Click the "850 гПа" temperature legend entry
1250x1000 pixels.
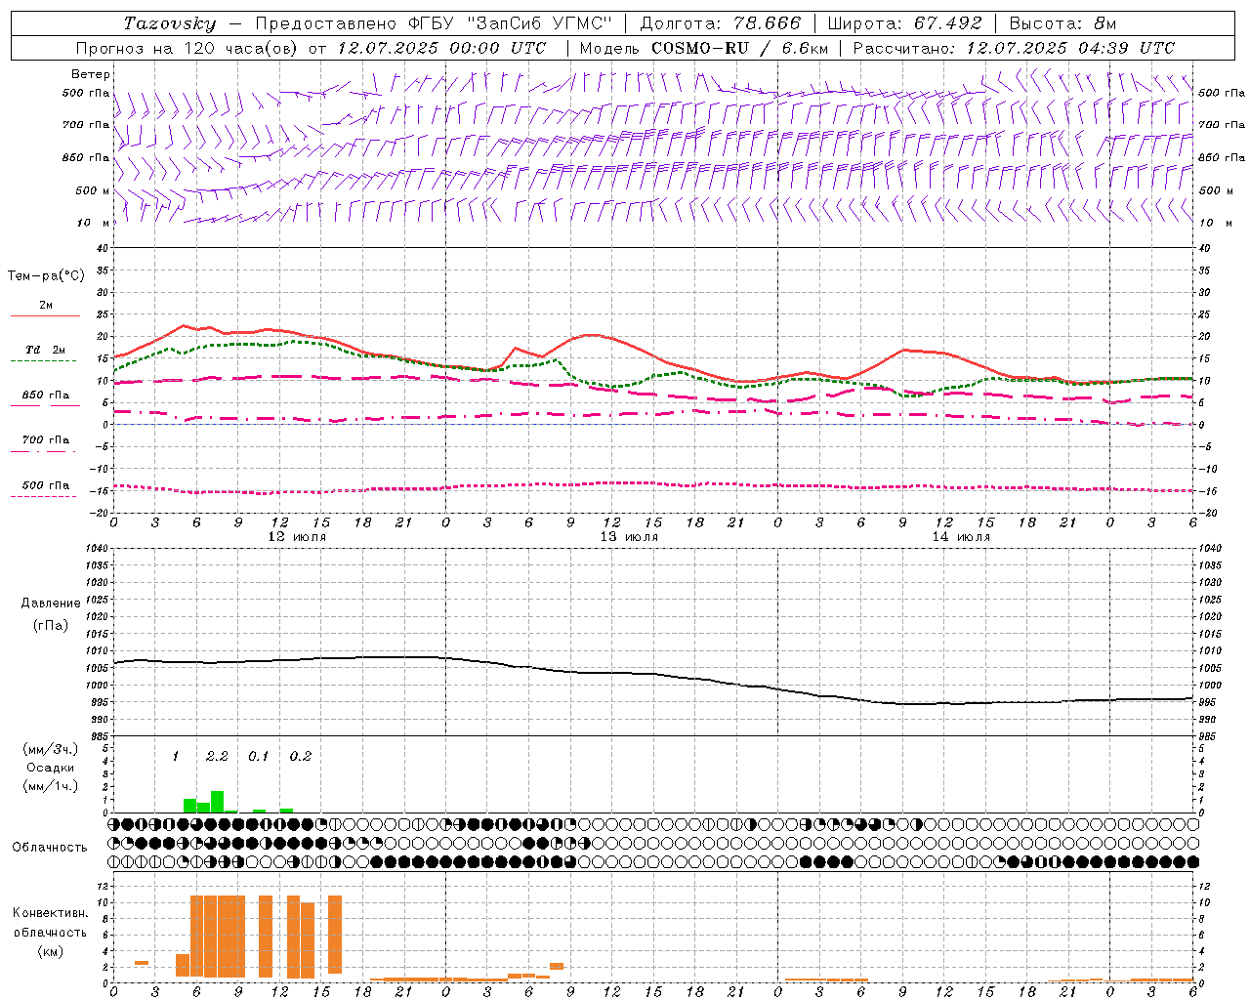pyautogui.click(x=46, y=396)
